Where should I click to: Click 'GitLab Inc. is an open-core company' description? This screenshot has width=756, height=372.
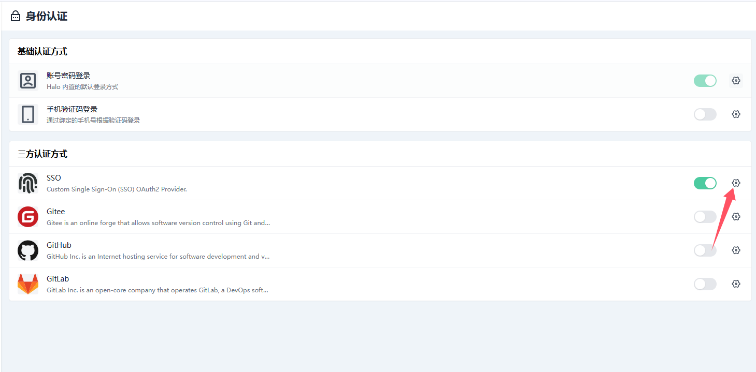coord(158,290)
